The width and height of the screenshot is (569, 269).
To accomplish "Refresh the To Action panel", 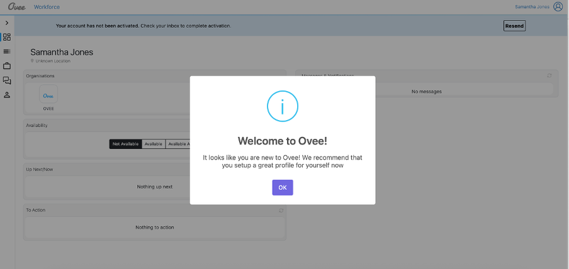I will click(x=281, y=210).
